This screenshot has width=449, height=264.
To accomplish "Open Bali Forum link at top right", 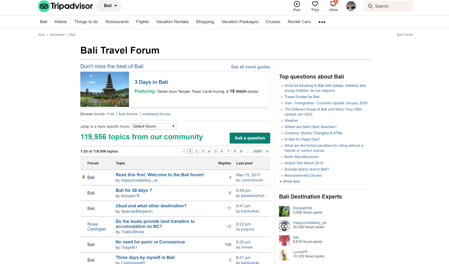I will pos(405,35).
